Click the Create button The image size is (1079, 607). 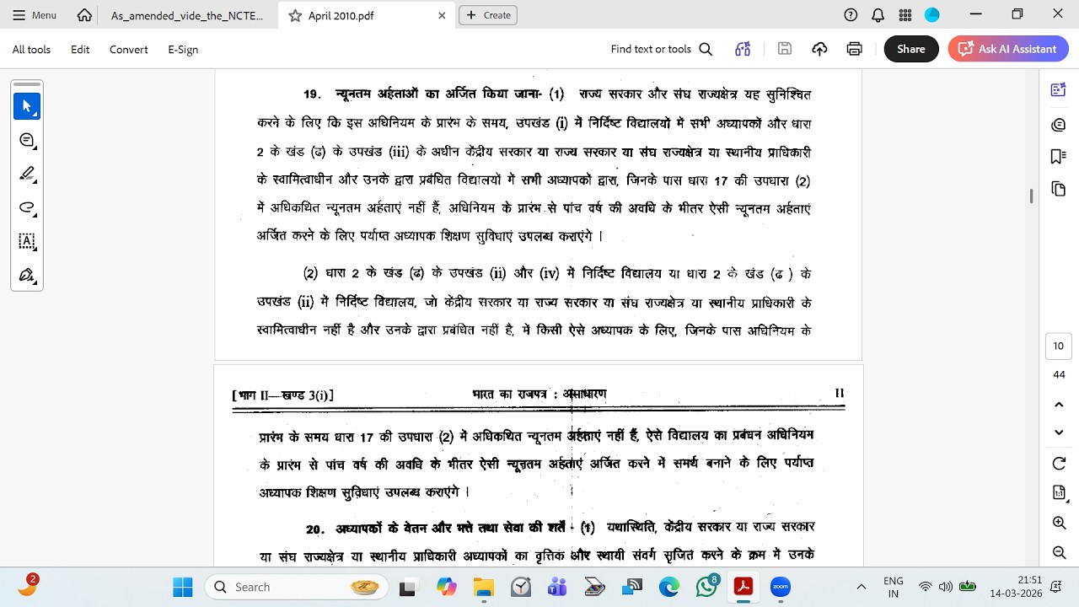[x=488, y=15]
